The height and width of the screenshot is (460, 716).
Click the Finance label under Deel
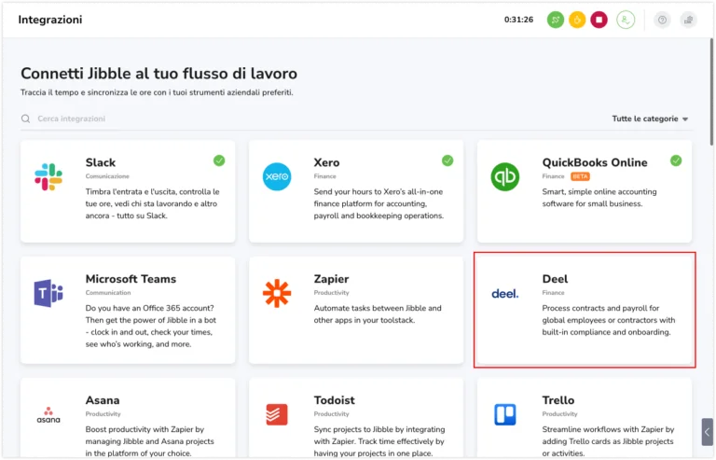coord(553,293)
